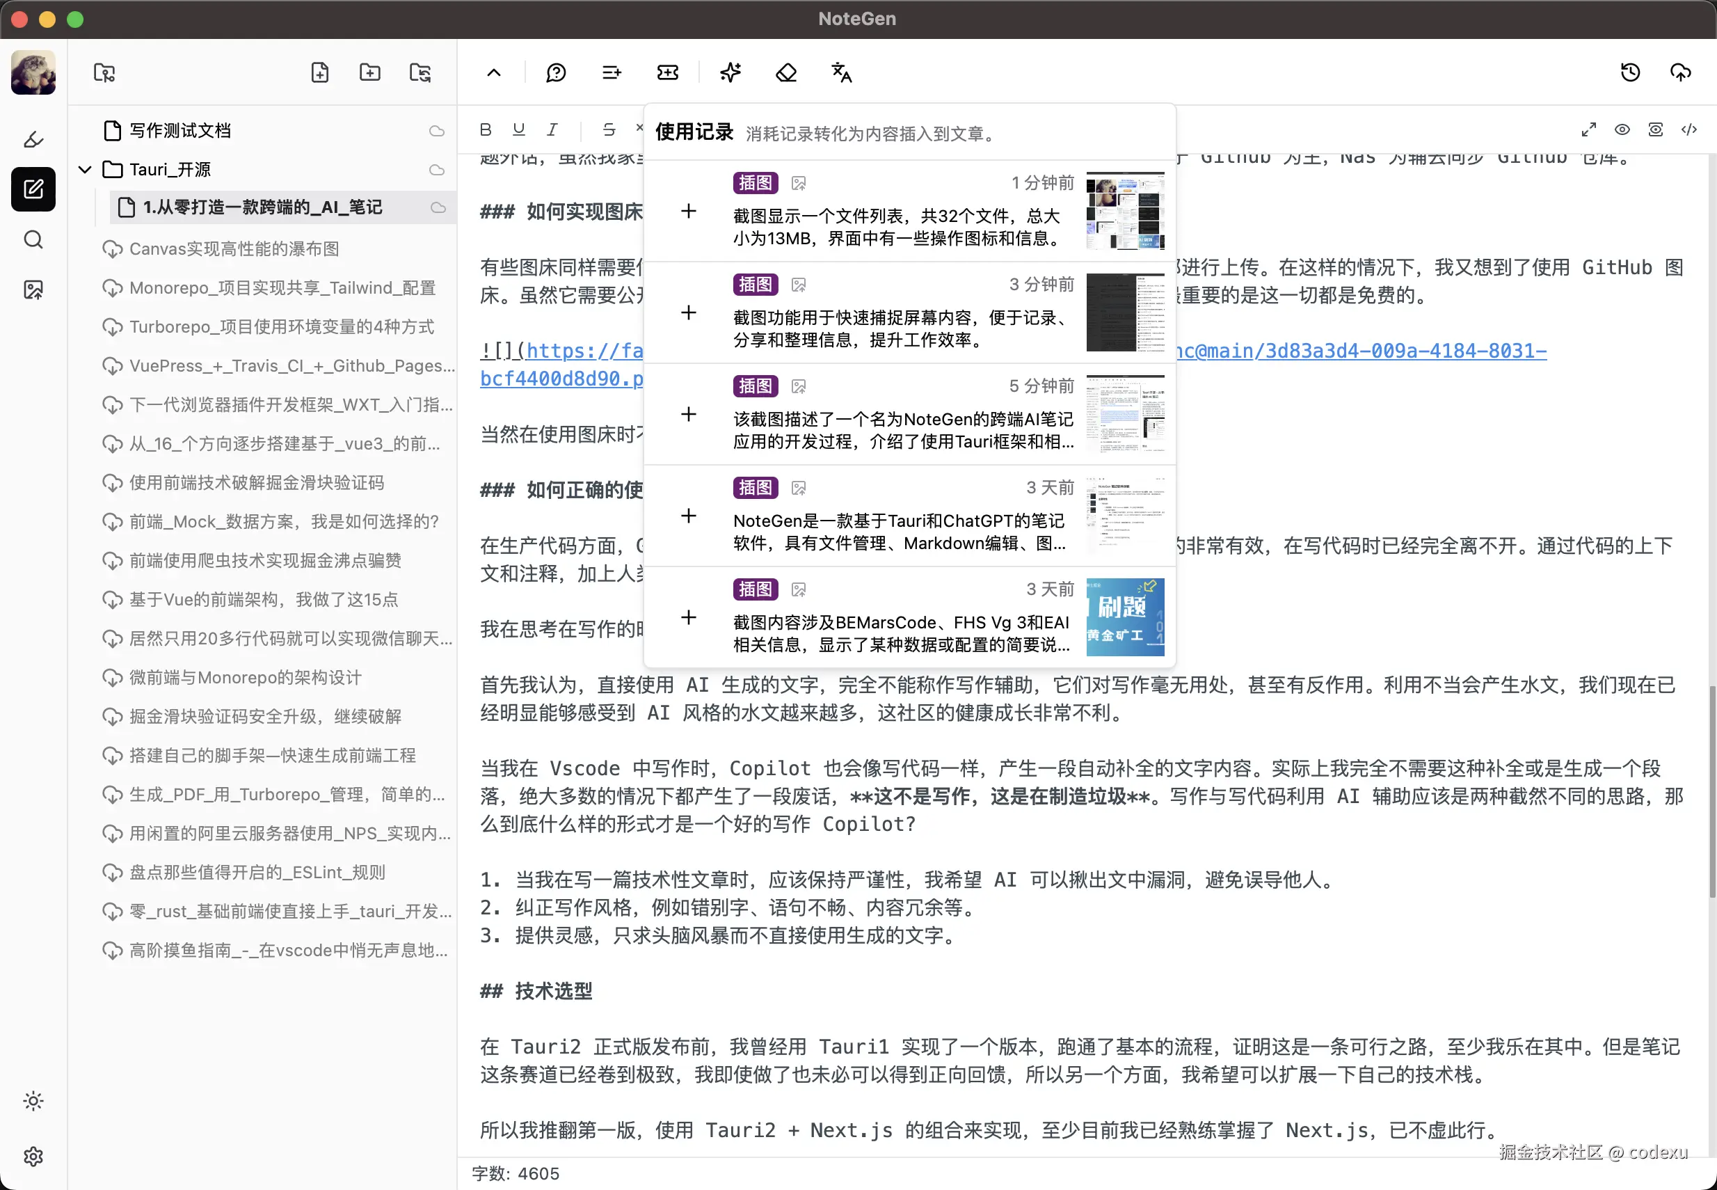Expand editor to fullscreen
This screenshot has width=1717, height=1190.
(1588, 129)
